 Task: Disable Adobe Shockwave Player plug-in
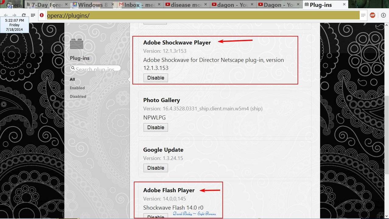[x=156, y=78]
